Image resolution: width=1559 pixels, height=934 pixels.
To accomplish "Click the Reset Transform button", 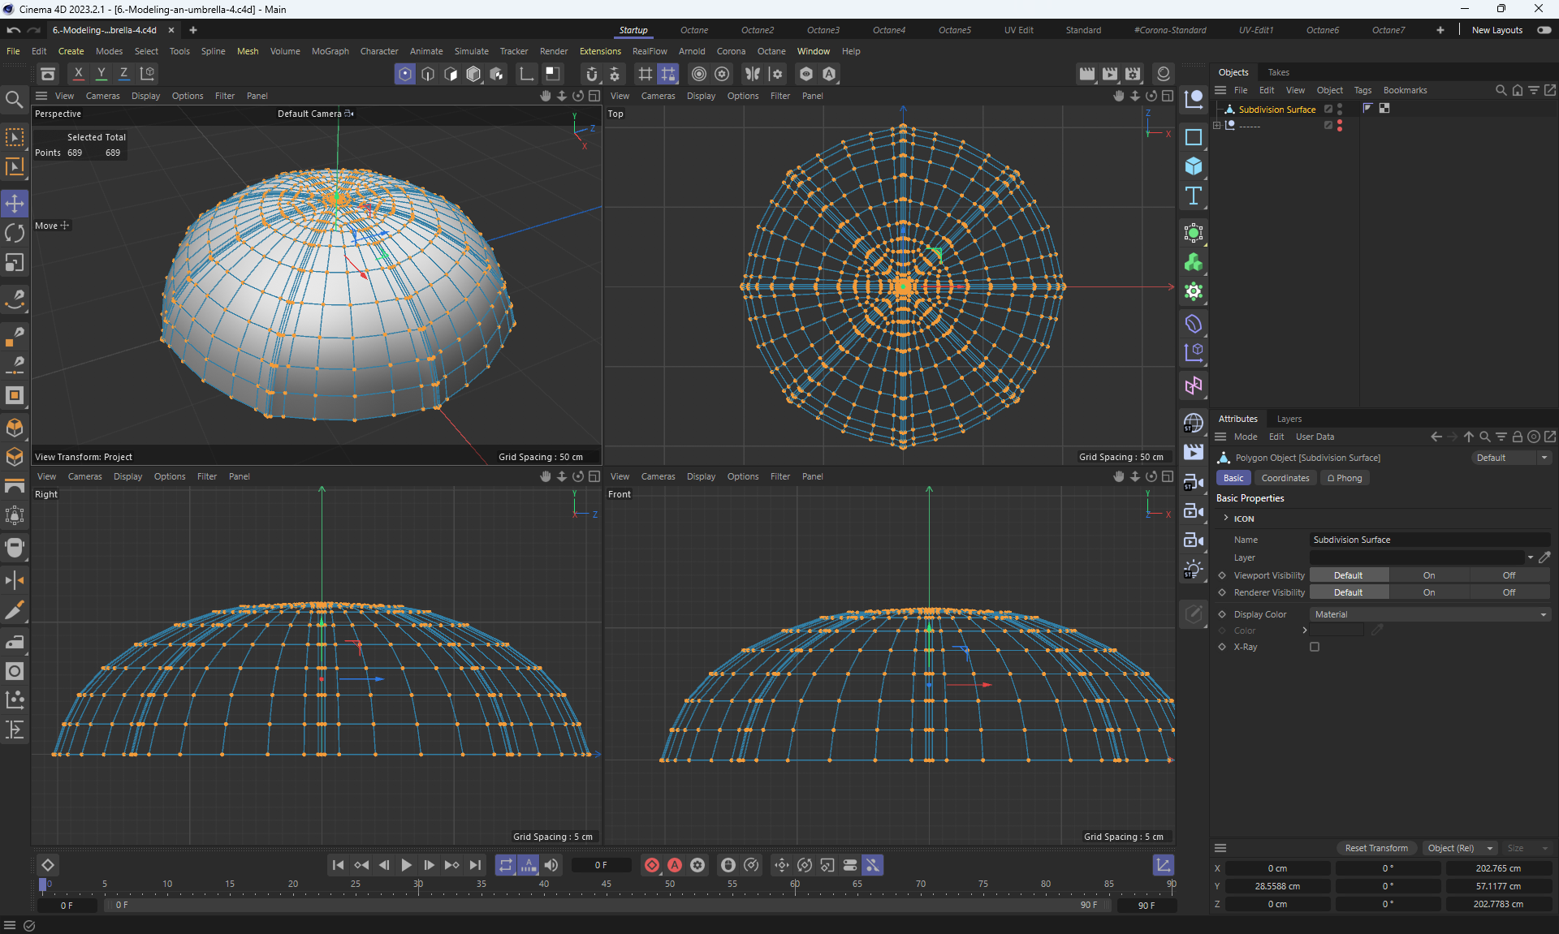I will point(1375,848).
